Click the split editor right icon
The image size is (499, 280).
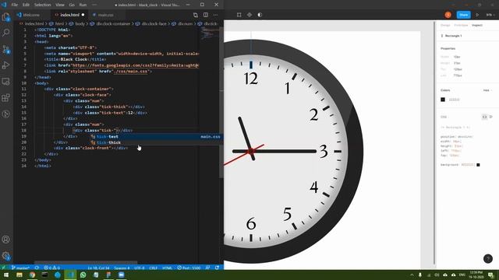[206, 15]
